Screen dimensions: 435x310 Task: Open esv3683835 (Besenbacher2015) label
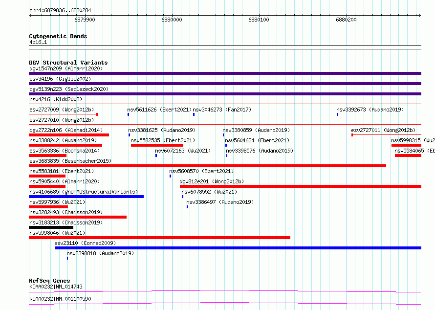(70, 161)
